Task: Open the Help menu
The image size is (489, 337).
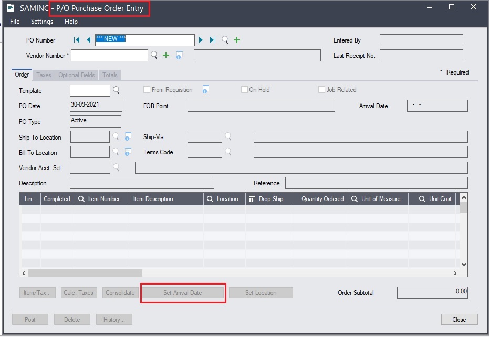Action: [71, 22]
